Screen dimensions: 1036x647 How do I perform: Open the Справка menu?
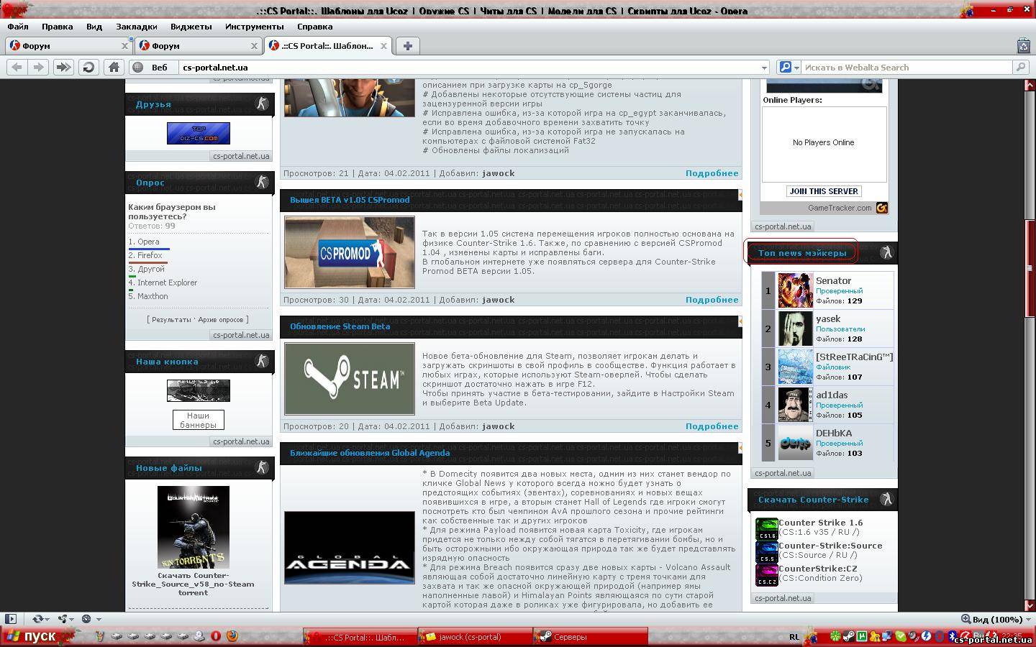(314, 27)
